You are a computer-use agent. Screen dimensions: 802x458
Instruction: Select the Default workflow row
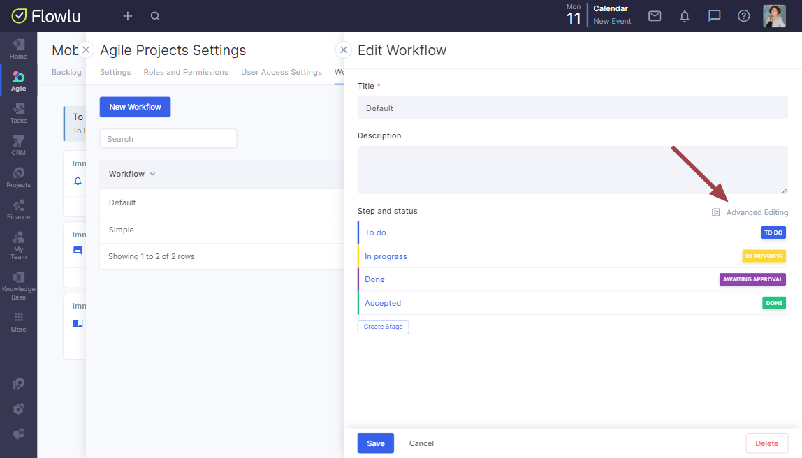pos(221,202)
